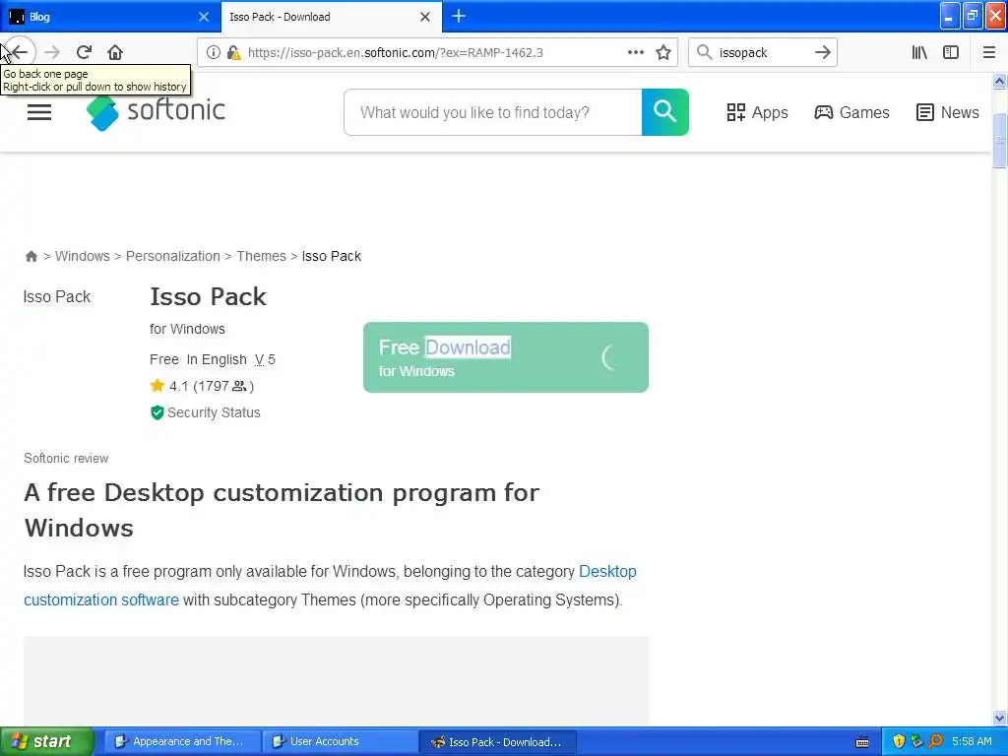Open Firefox Library icon
The width and height of the screenshot is (1008, 756).
coord(919,52)
